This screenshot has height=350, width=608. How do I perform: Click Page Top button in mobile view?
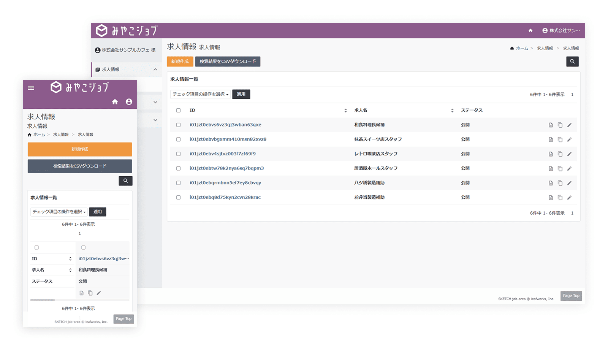(x=124, y=319)
